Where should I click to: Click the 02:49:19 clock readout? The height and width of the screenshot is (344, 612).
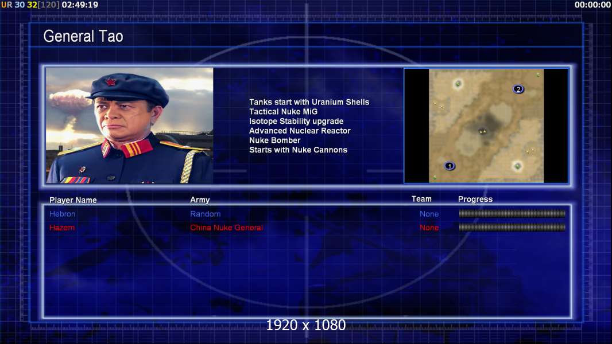coord(80,5)
